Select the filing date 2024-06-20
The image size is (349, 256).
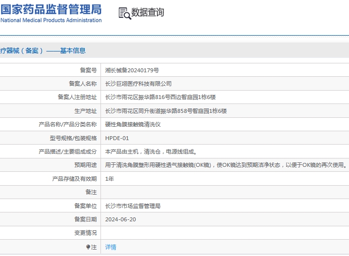[120, 219]
